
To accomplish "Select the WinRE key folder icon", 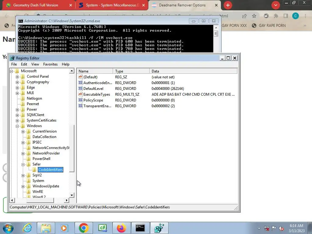I will [29, 192].
